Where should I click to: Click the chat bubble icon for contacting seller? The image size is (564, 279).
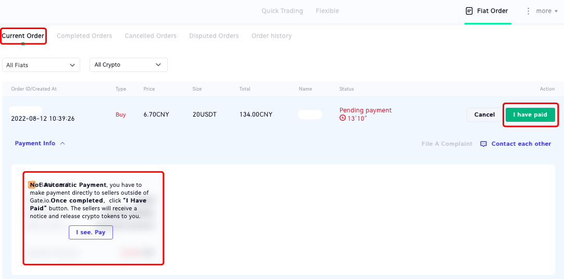pos(483,144)
